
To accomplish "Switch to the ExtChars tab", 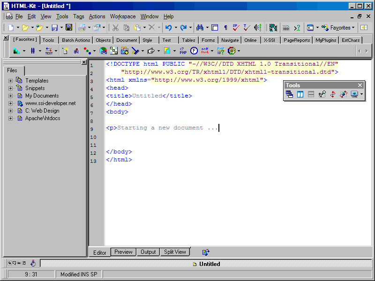I will coord(351,40).
